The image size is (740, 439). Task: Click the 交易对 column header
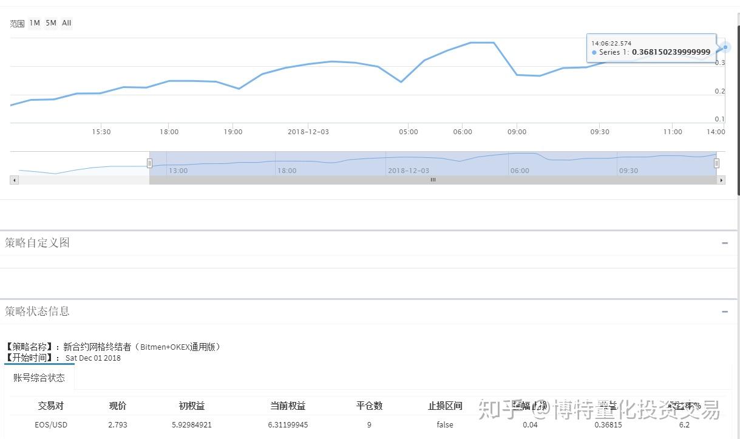pos(50,406)
